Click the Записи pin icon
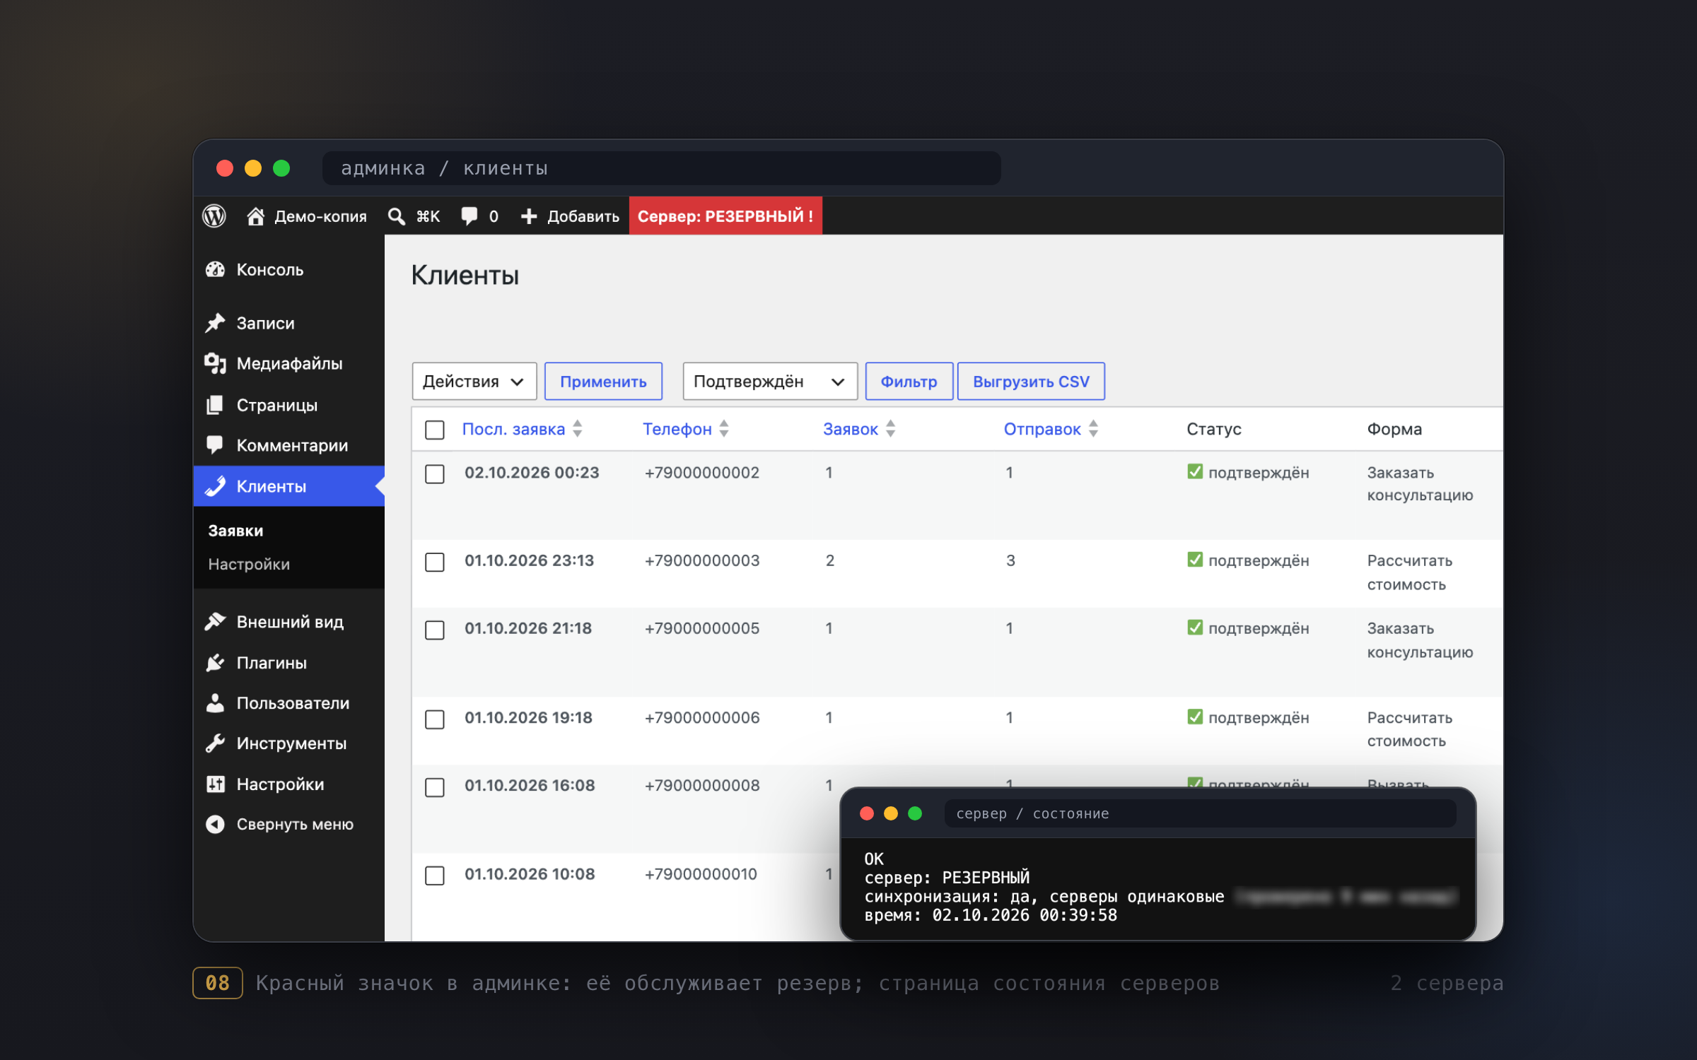This screenshot has height=1060, width=1697. point(215,323)
